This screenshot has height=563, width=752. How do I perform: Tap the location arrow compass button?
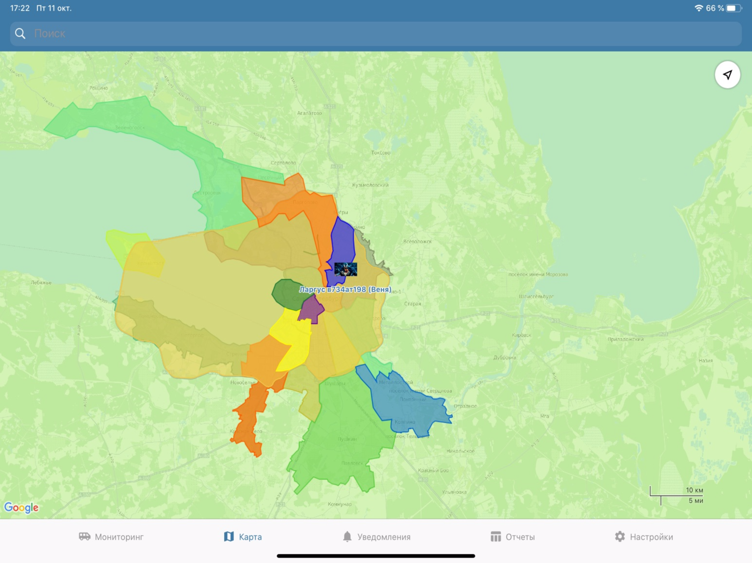click(x=727, y=75)
